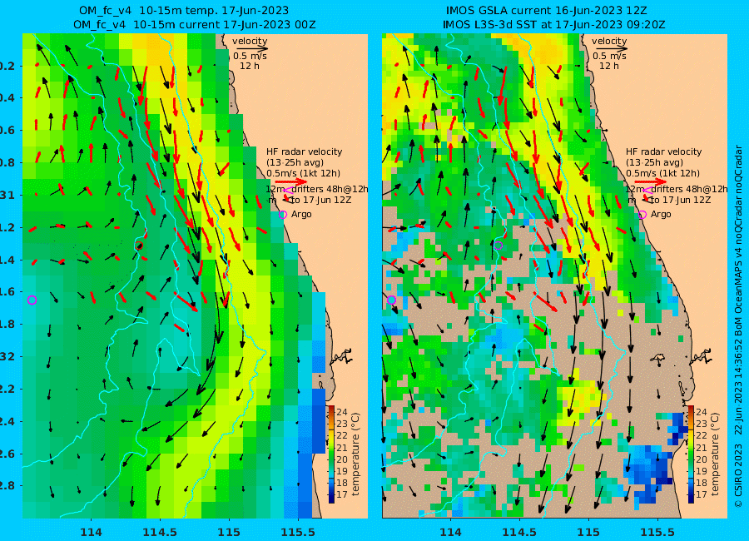Click title 'IMOS L3S-3d SST at 17-Jun-2023 09:20Z'
Viewport: 749px width, 541px height.
tap(553, 24)
